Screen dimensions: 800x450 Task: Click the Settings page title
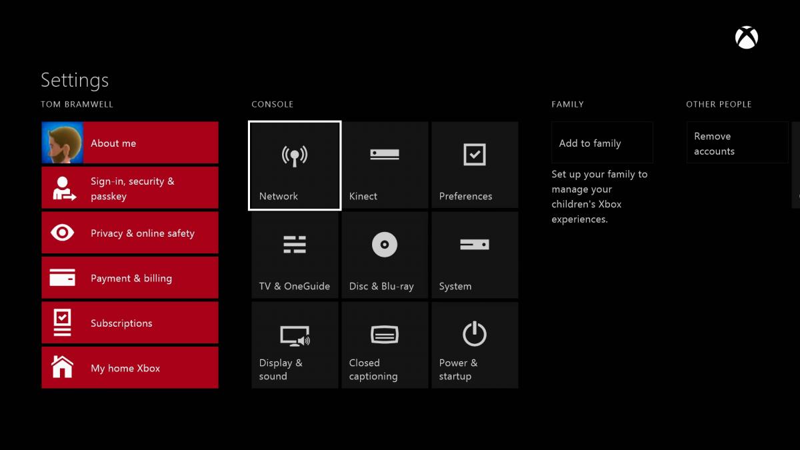pos(75,80)
